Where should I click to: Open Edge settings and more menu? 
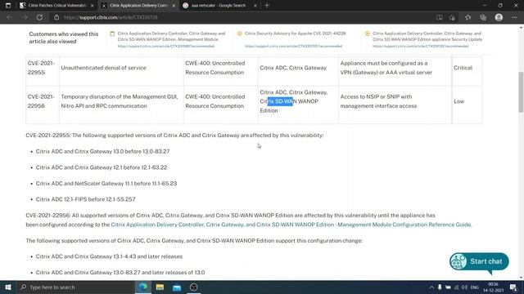coord(514,17)
